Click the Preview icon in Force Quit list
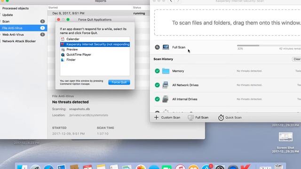This screenshot has height=169, width=301. 63,49
